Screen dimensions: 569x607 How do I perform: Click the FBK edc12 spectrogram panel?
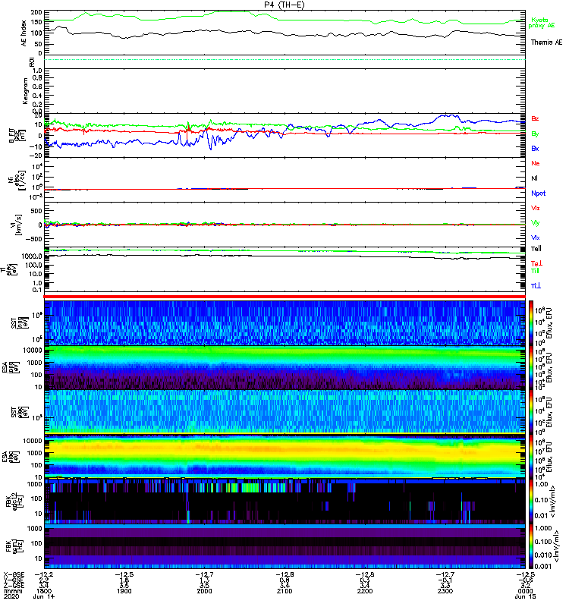(x=284, y=502)
